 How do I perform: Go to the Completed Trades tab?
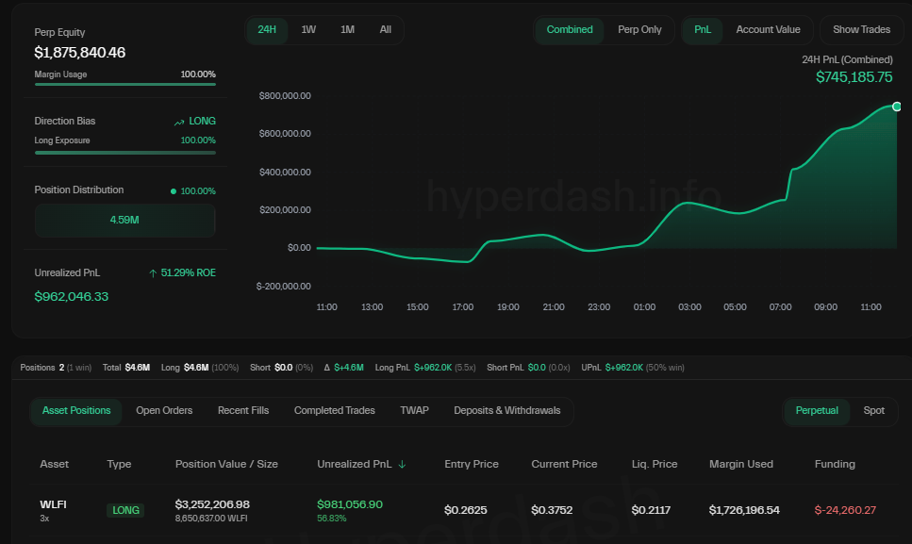[x=334, y=411]
